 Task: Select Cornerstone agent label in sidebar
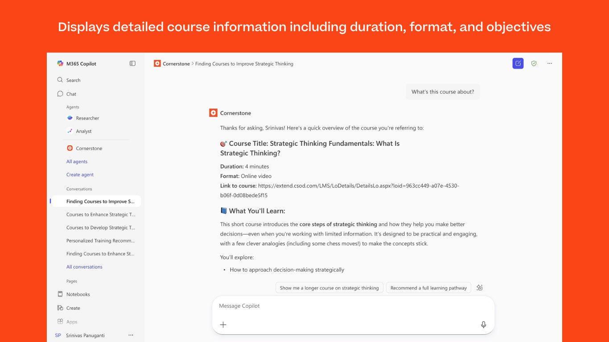pos(89,148)
